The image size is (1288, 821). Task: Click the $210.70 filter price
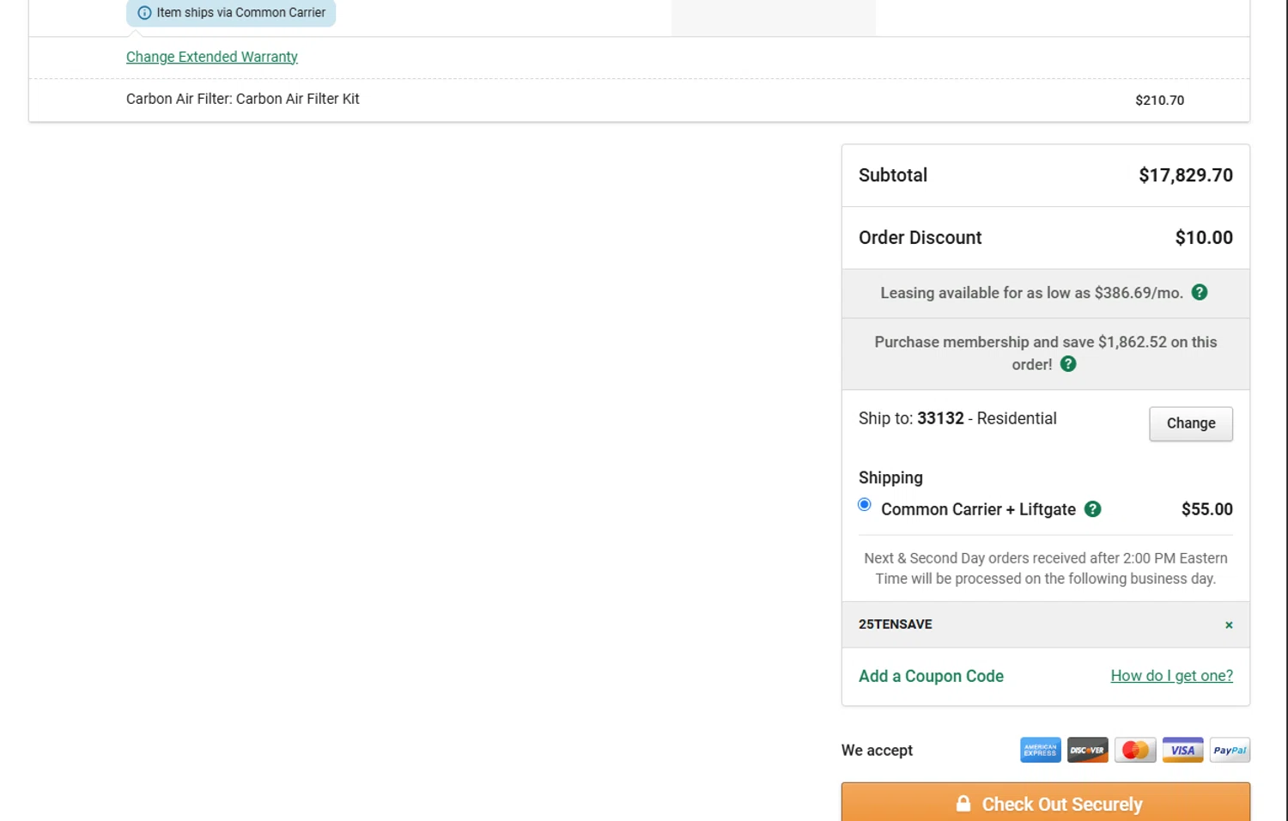pos(1159,100)
